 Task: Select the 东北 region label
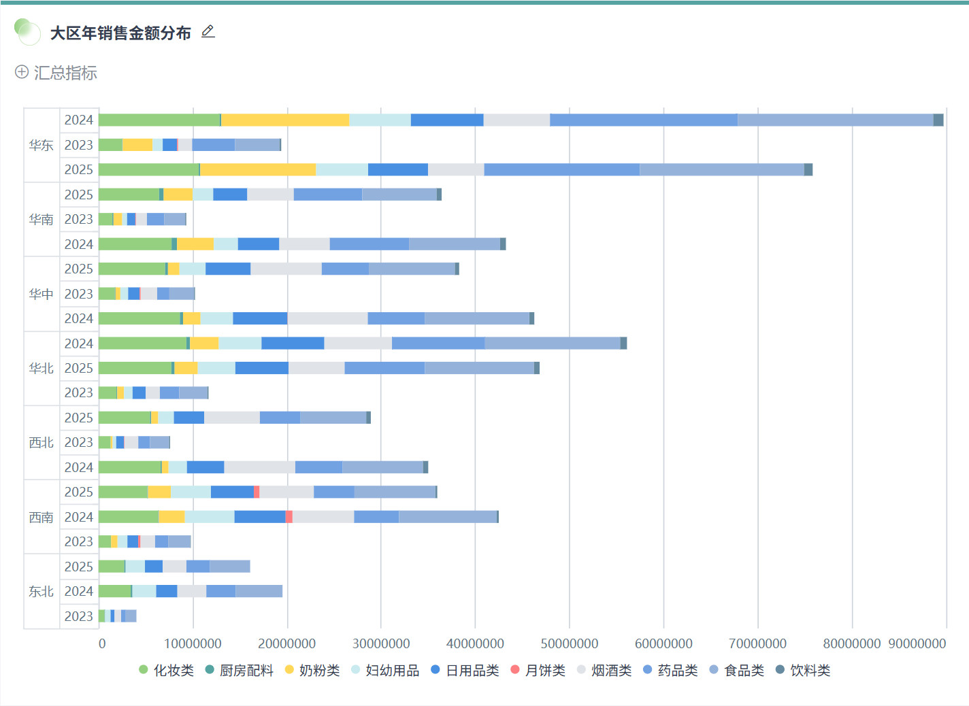(42, 592)
